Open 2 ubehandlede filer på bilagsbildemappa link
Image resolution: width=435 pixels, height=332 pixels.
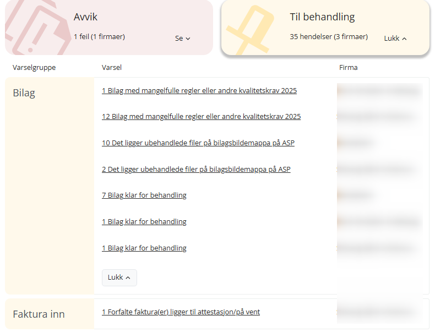[x=196, y=169]
